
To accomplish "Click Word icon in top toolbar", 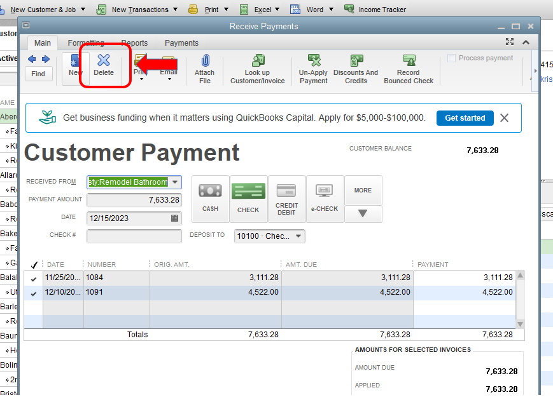I will click(295, 9).
